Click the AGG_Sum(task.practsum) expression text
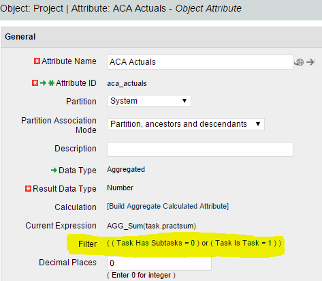The height and width of the screenshot is (281, 322). coord(151,226)
